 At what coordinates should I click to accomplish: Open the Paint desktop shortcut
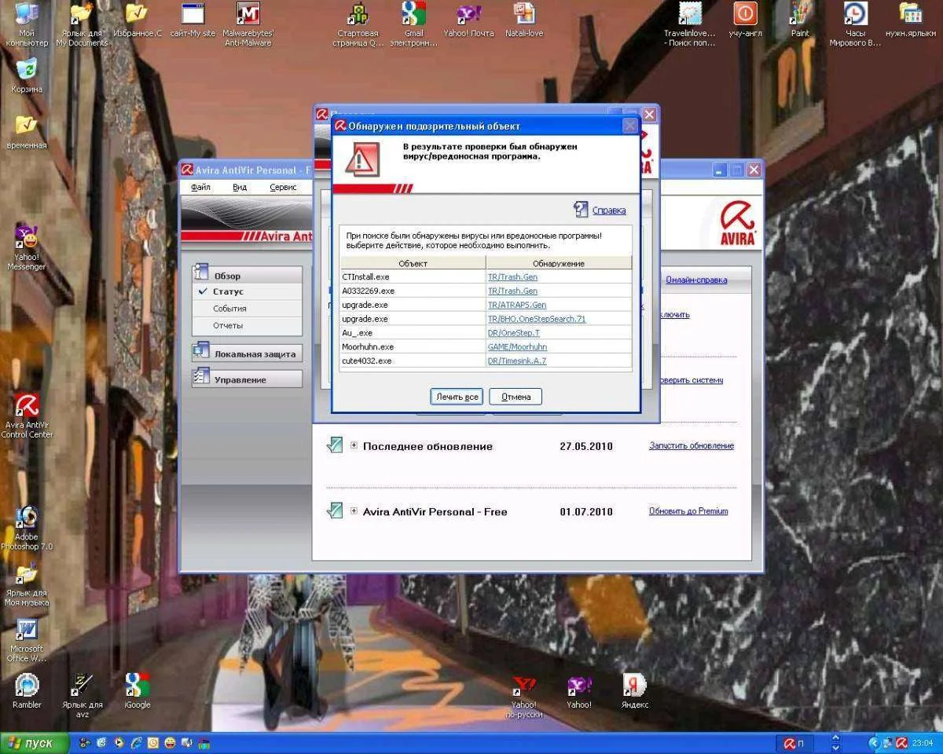tap(800, 15)
